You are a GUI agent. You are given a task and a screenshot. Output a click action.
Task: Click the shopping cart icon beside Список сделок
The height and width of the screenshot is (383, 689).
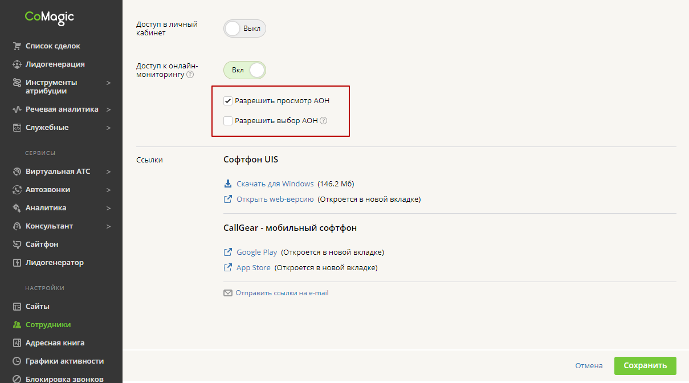(17, 46)
